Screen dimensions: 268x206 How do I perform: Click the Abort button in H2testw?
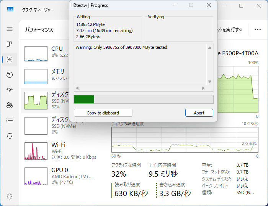(x=199, y=113)
